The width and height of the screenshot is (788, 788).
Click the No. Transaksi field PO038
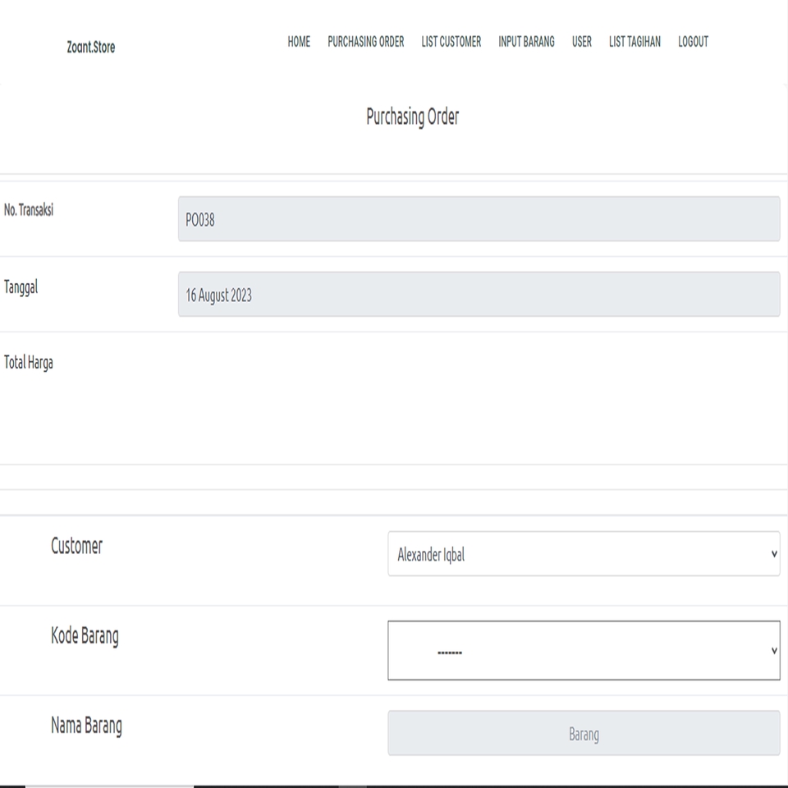pyautogui.click(x=479, y=218)
